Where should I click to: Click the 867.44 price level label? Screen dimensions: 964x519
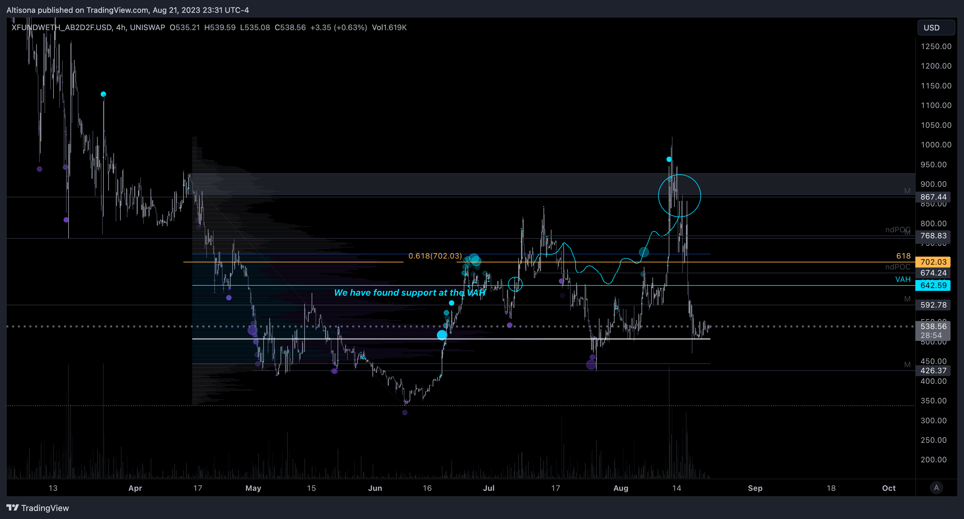[x=933, y=197]
